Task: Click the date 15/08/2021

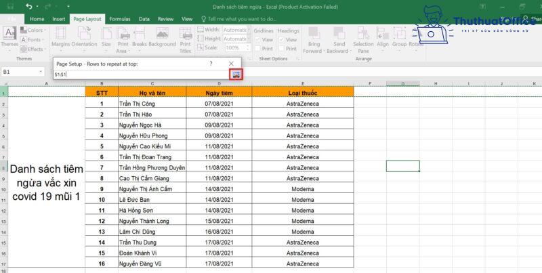Action: 219,221
